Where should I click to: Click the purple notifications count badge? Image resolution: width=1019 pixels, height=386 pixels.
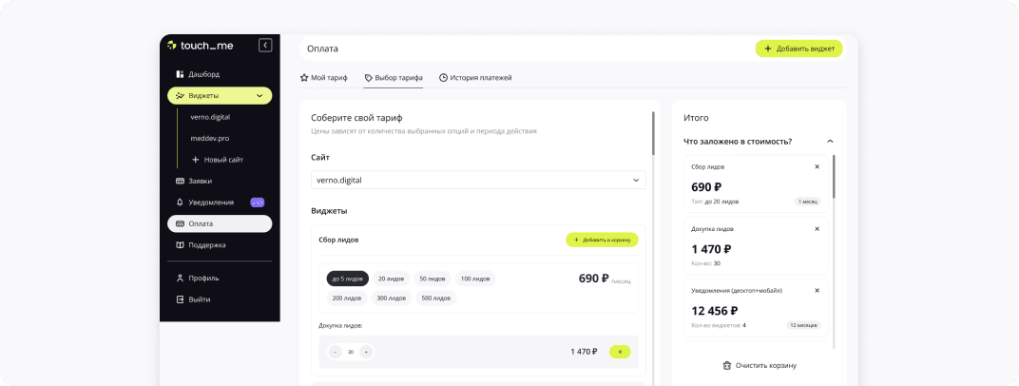[x=258, y=203]
